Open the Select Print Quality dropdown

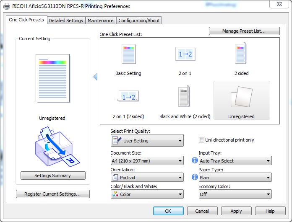[147, 141]
